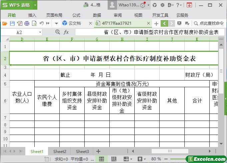Jump to first sheet navigation arrow
The width and height of the screenshot is (227, 163).
click(5, 151)
